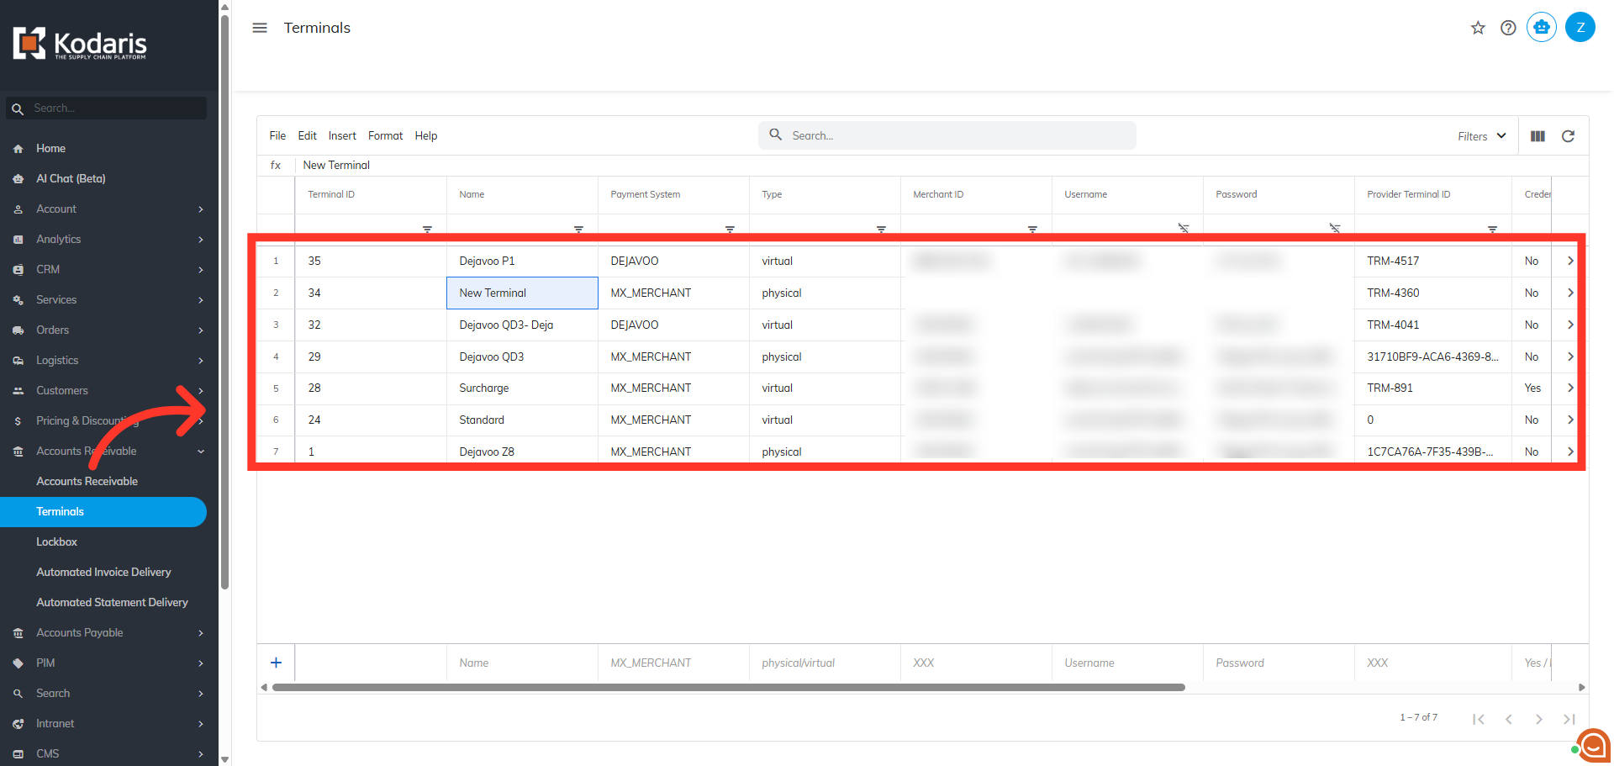Open the Help menu
The width and height of the screenshot is (1614, 766).
click(x=426, y=135)
